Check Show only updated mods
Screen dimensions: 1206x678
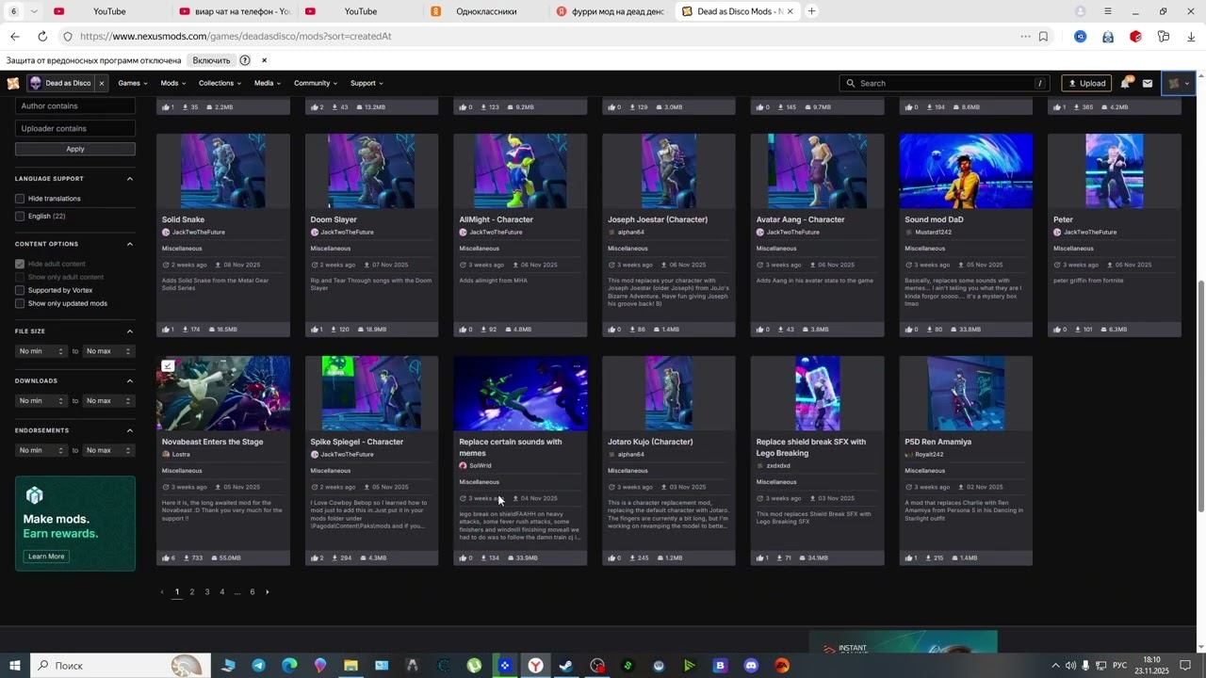pos(20,303)
